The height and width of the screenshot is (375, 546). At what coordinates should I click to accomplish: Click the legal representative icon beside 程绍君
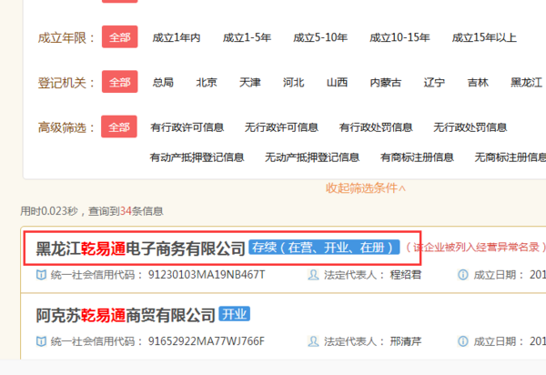pyautogui.click(x=314, y=275)
